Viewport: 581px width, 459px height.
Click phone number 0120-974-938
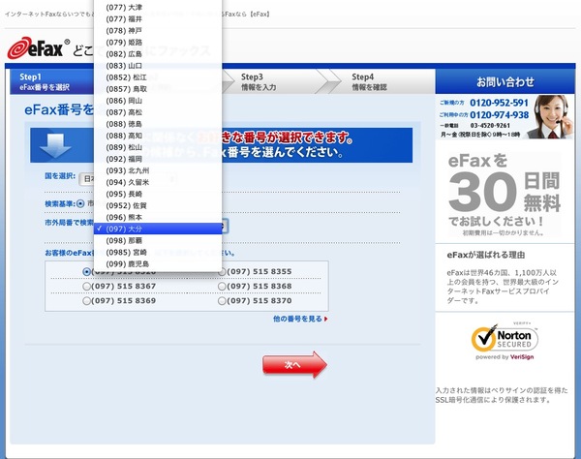click(x=499, y=115)
